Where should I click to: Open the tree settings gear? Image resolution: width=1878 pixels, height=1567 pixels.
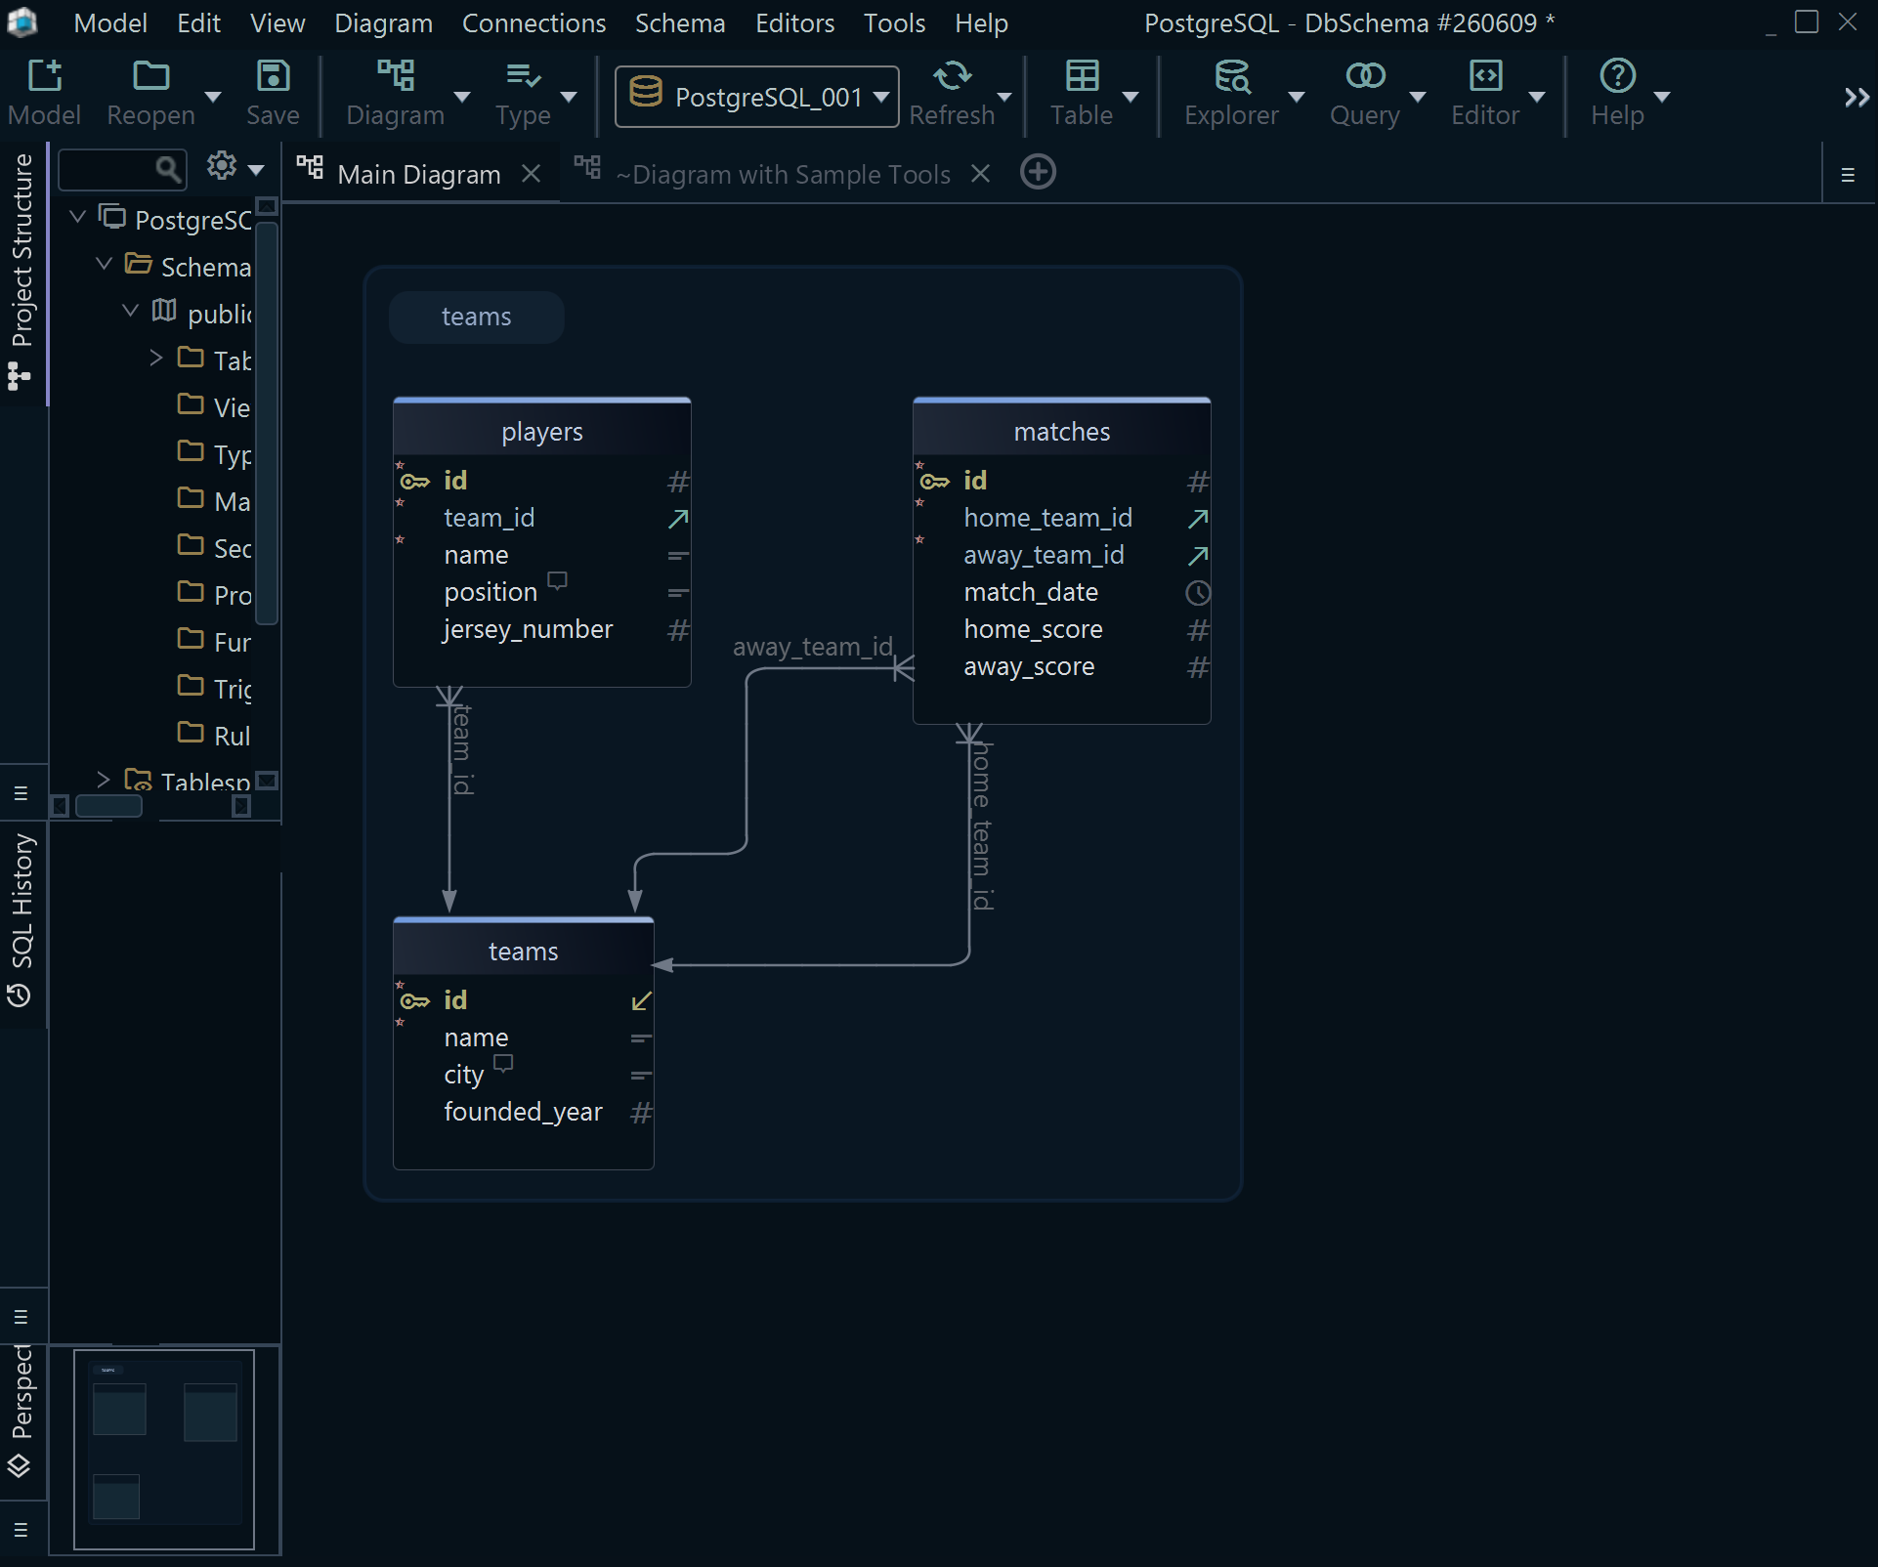coord(222,167)
